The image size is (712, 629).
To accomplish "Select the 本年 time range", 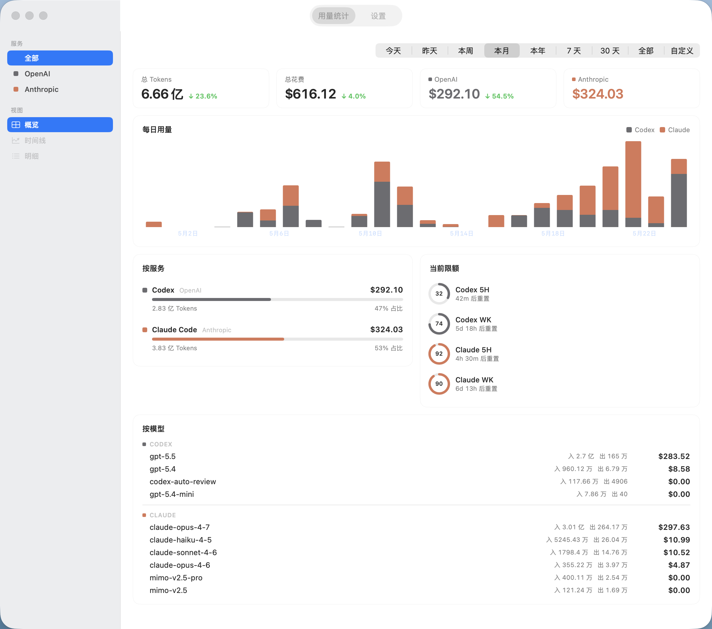I will pos(538,51).
